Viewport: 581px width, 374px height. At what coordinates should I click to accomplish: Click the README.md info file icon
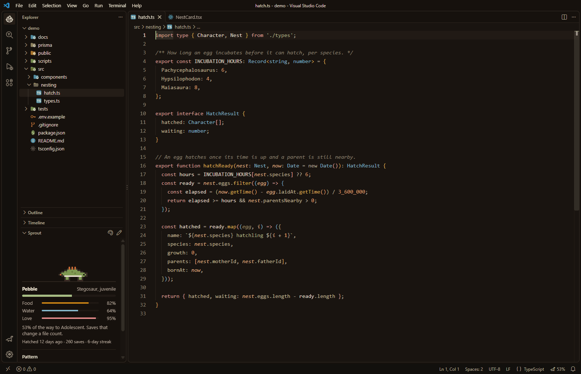[33, 141]
